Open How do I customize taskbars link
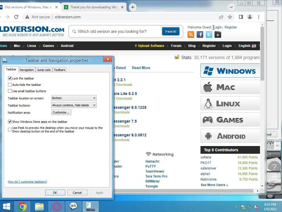The width and height of the screenshot is (282, 212). pyautogui.click(x=27, y=182)
